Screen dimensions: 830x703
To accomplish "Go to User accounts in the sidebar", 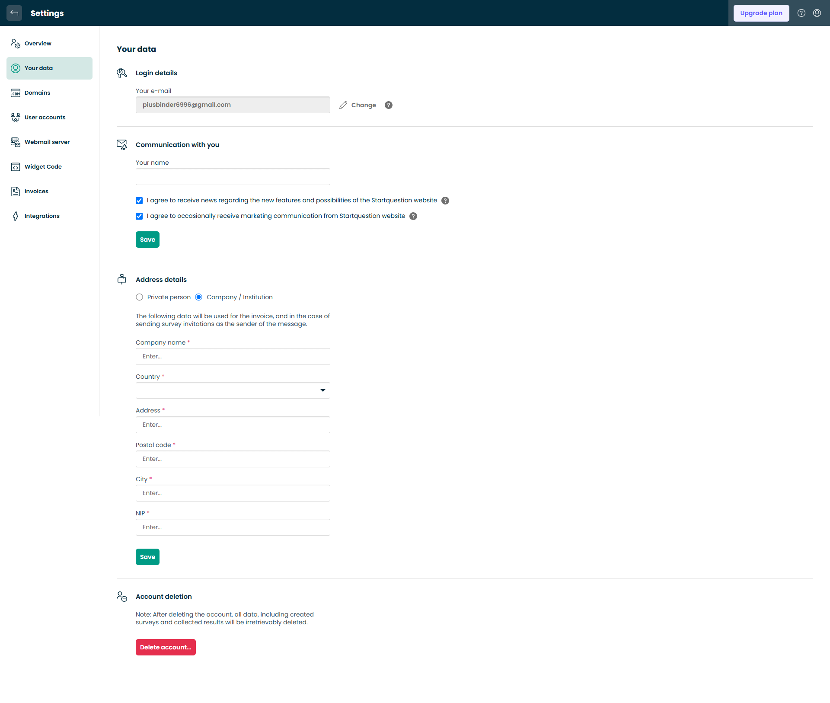I will (x=45, y=118).
